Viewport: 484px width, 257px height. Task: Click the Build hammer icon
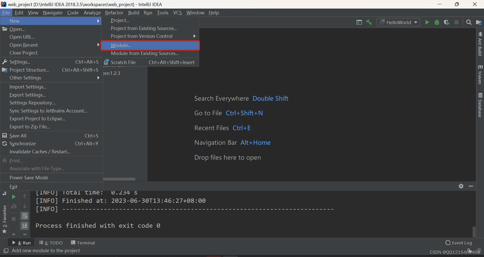(x=369, y=22)
